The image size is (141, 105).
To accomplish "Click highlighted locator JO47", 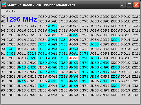I will coord(53,26).
